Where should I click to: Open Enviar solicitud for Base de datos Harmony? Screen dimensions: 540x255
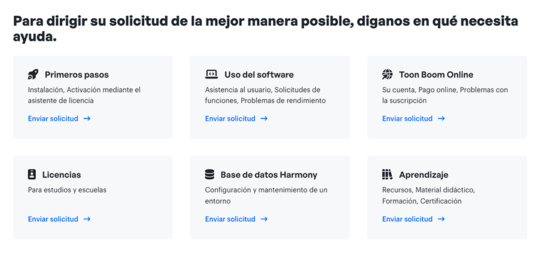230,219
